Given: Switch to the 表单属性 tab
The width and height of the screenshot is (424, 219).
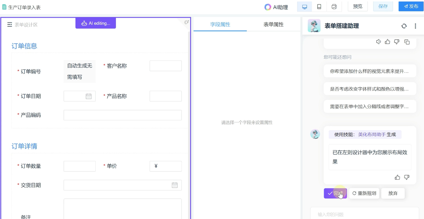Looking at the screenshot, I should coord(273,25).
